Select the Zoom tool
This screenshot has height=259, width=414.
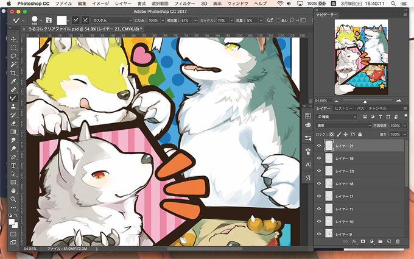[13, 199]
